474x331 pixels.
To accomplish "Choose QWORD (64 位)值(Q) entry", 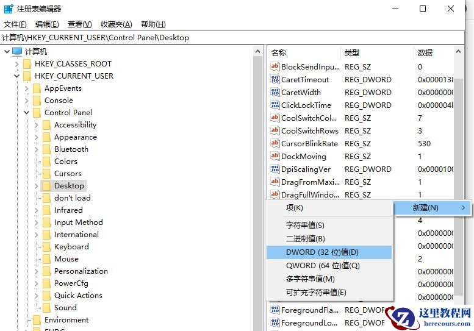I will tap(329, 265).
